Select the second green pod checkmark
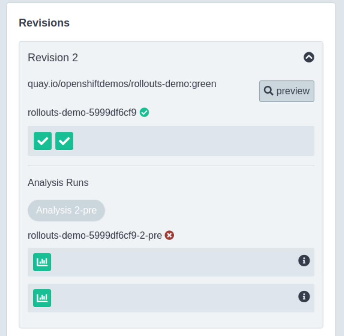Image resolution: width=344 pixels, height=336 pixels. pyautogui.click(x=64, y=141)
